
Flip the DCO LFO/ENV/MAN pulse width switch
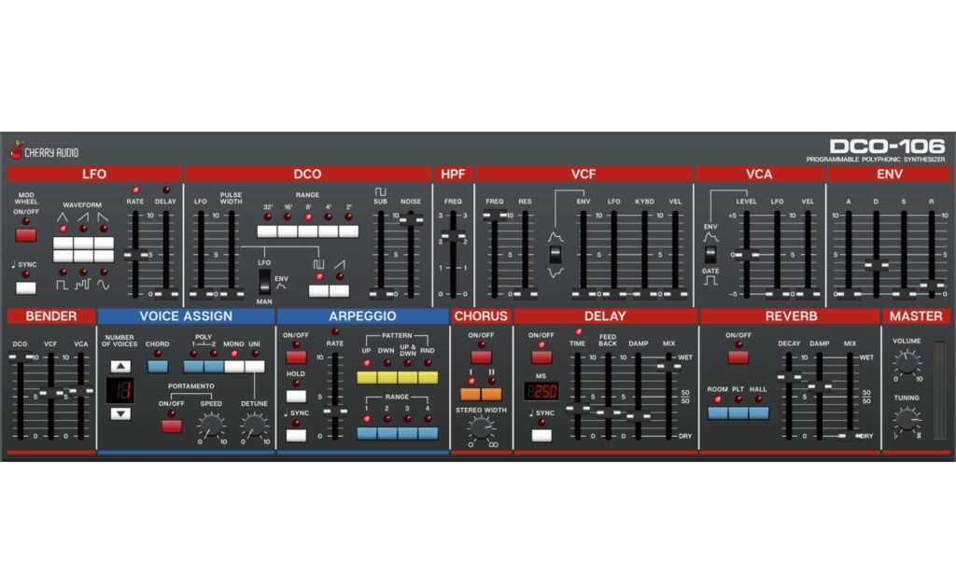[264, 281]
